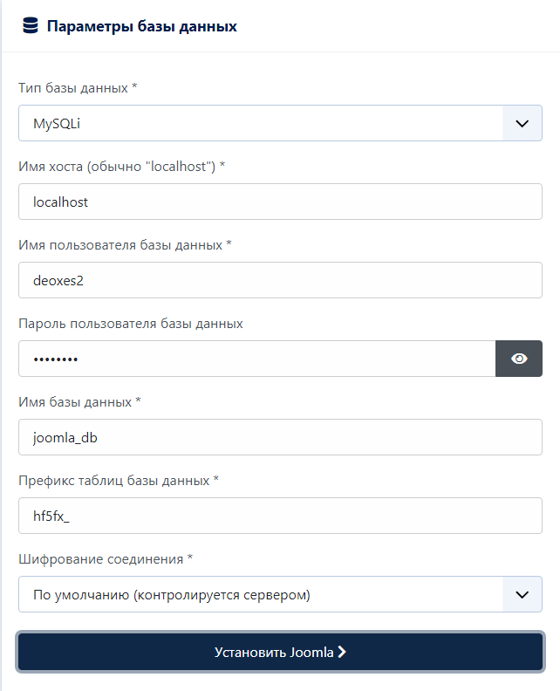This screenshot has height=691, width=560.
Task: Click the Тип базы данных label
Action: 78,88
